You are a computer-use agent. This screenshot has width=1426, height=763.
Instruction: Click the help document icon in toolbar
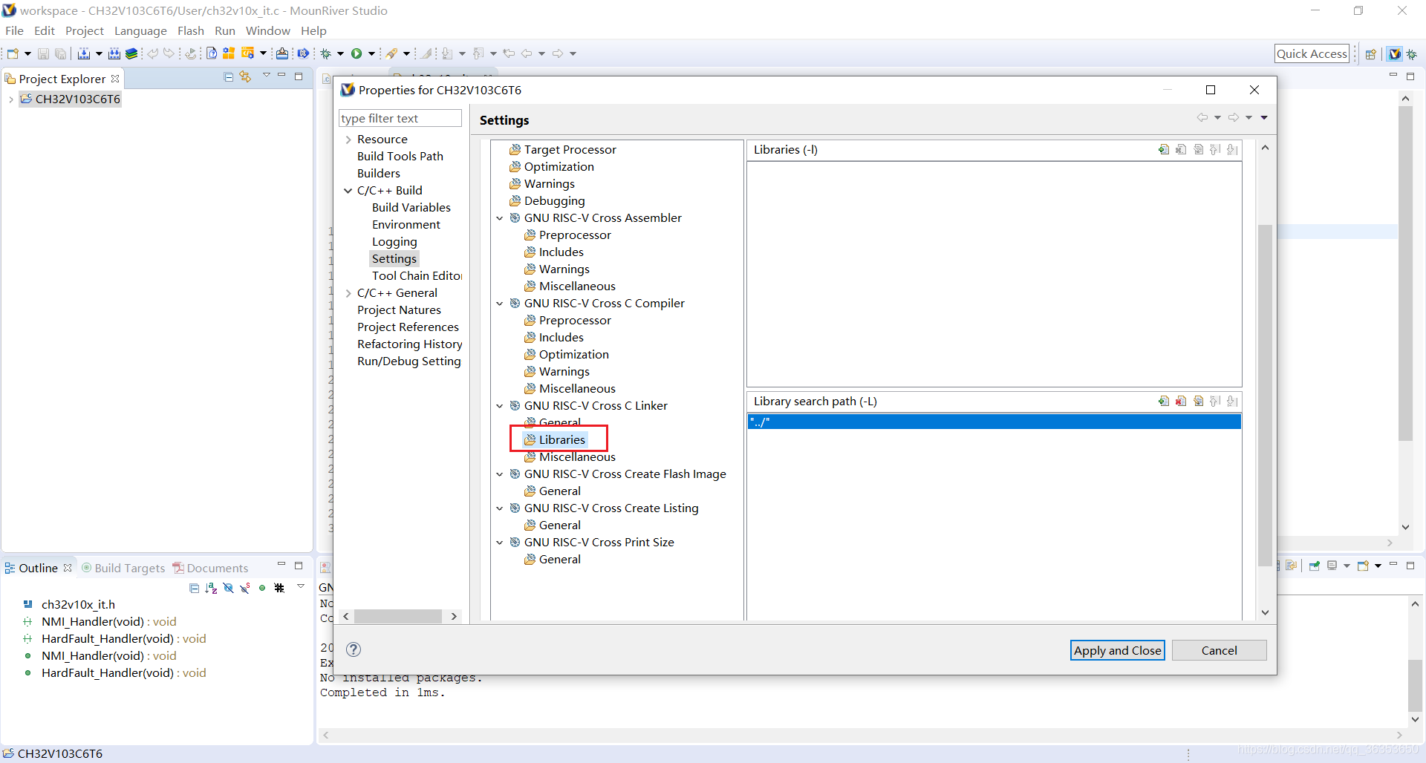212,53
